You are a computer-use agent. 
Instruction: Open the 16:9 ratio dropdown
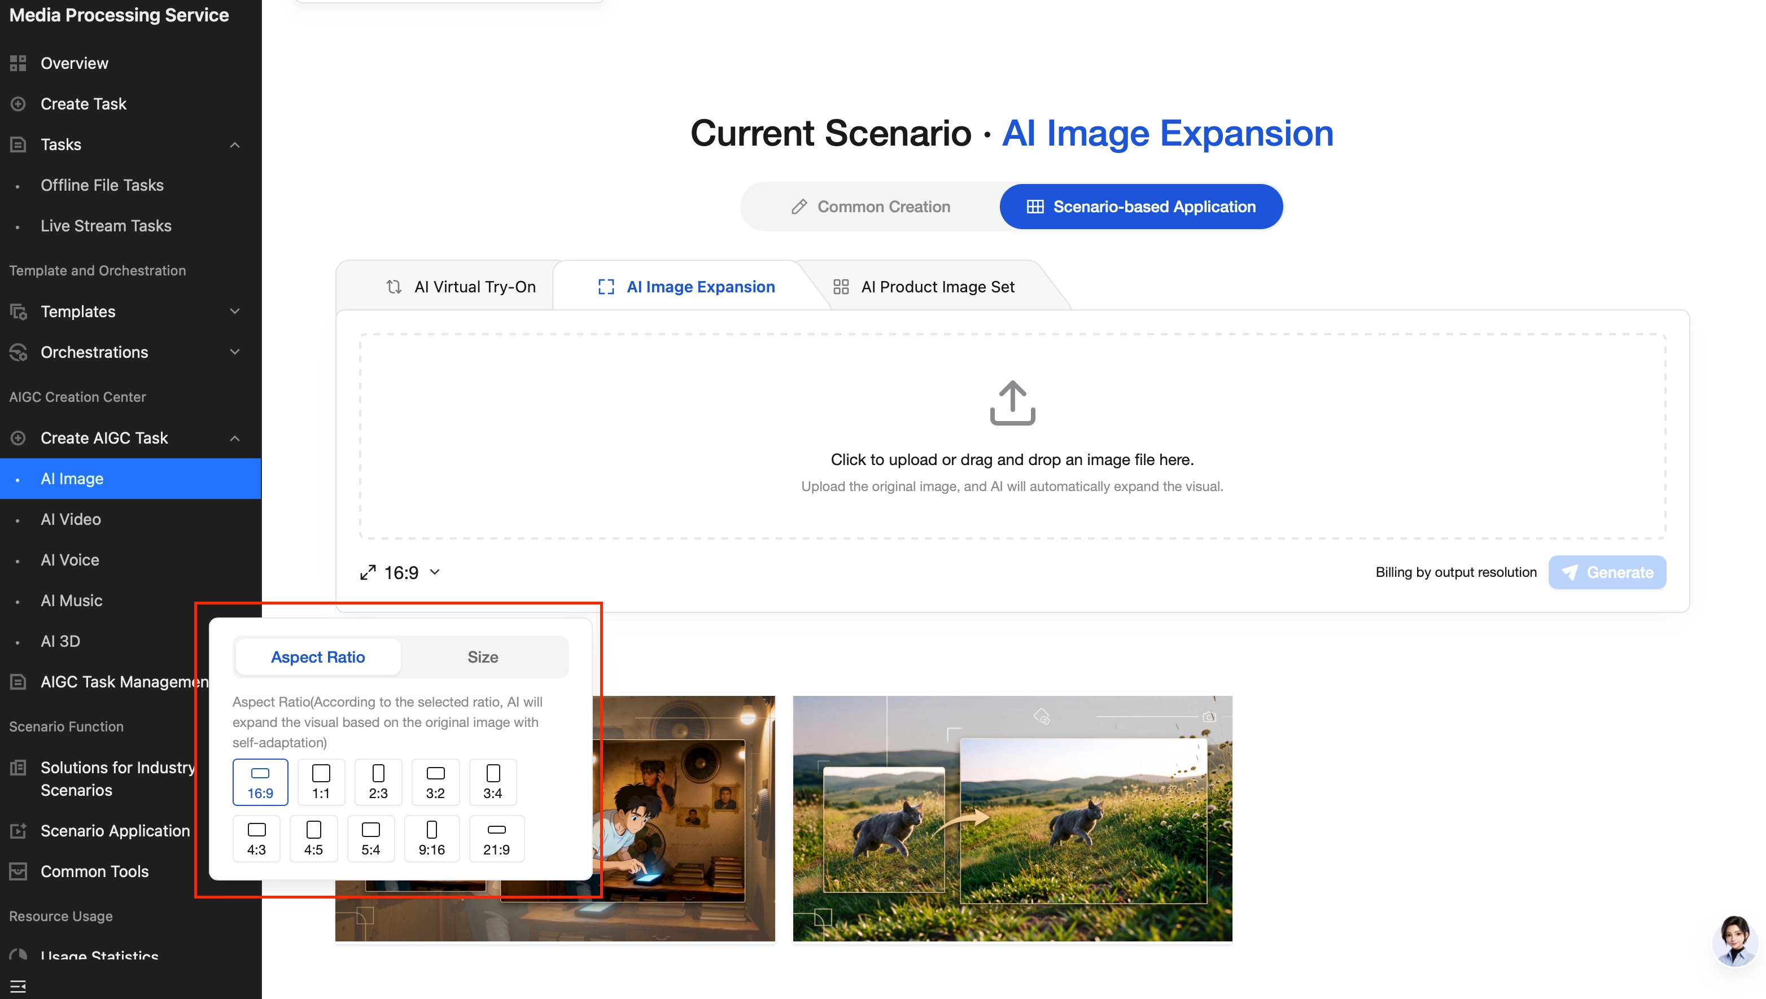pos(400,572)
